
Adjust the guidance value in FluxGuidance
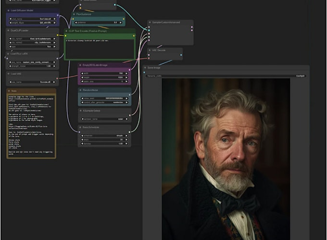99,23
